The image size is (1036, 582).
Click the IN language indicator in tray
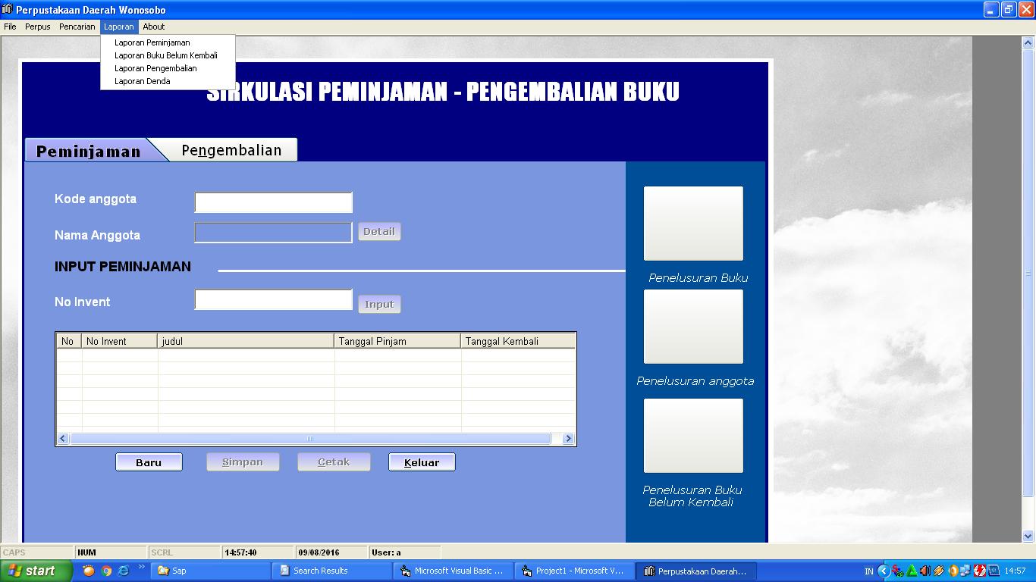click(869, 571)
